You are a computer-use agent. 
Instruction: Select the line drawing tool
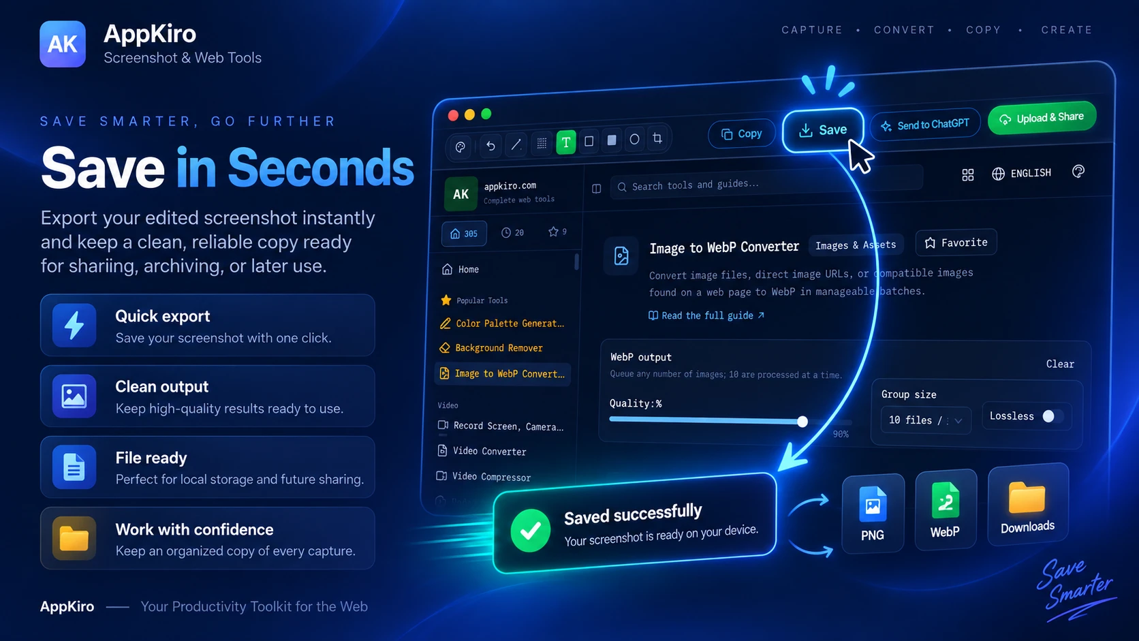click(516, 144)
